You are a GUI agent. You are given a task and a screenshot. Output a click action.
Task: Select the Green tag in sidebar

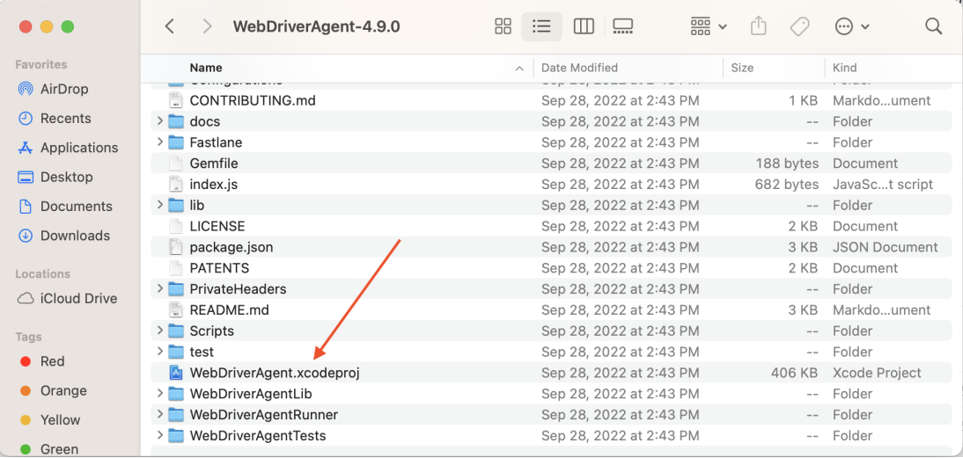tap(49, 449)
